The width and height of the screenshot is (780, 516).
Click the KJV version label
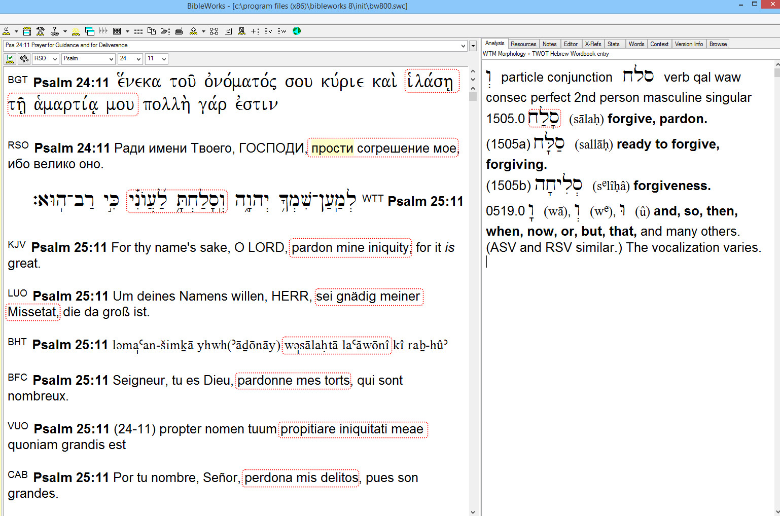[17, 244]
